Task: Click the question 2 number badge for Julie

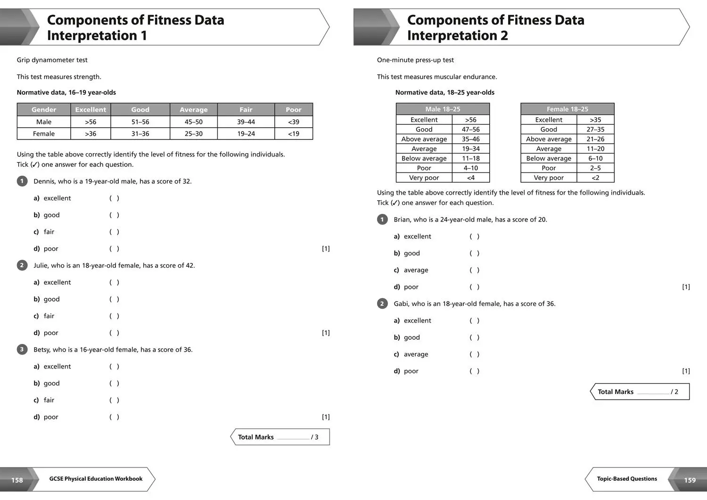Action: coord(22,265)
